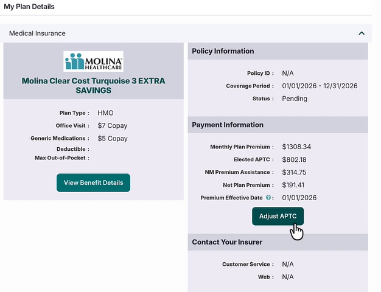Click the $7 Copay Office Visit value
This screenshot has height=292, width=381.
[112, 126]
